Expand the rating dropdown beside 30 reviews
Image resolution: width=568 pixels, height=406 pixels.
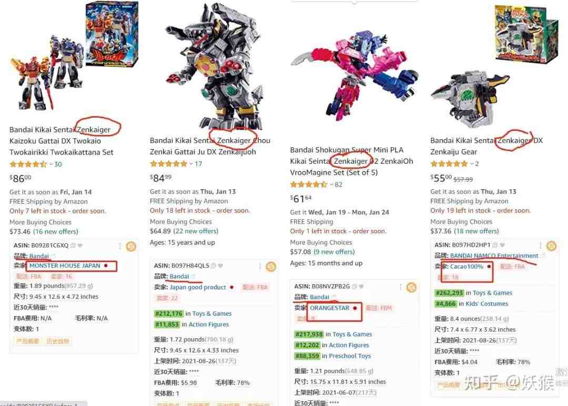pos(50,164)
